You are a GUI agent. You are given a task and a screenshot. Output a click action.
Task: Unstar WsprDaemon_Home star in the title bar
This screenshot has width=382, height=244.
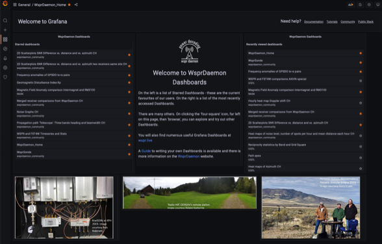(70, 5)
